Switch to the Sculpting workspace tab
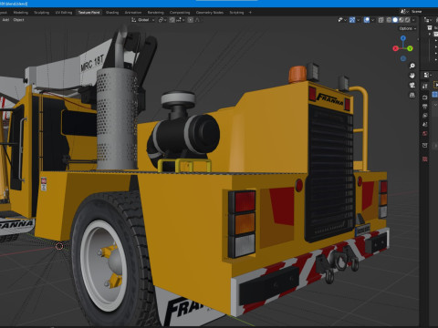 (x=41, y=13)
